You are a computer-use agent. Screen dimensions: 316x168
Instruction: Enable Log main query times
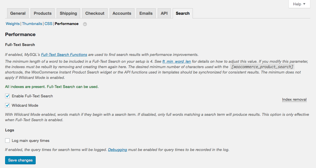(8, 140)
